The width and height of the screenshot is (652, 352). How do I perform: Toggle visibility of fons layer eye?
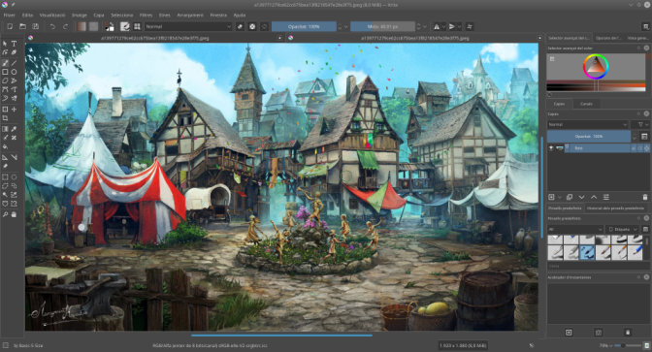point(551,148)
